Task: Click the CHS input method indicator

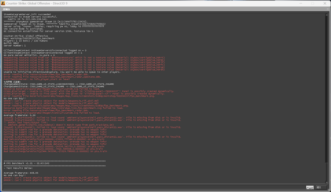Action: [x=310, y=188]
